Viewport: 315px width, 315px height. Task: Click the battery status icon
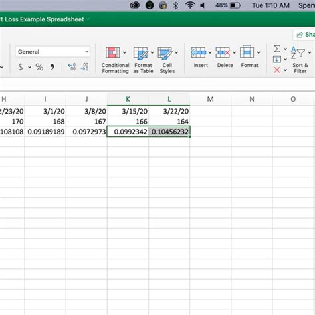click(235, 5)
